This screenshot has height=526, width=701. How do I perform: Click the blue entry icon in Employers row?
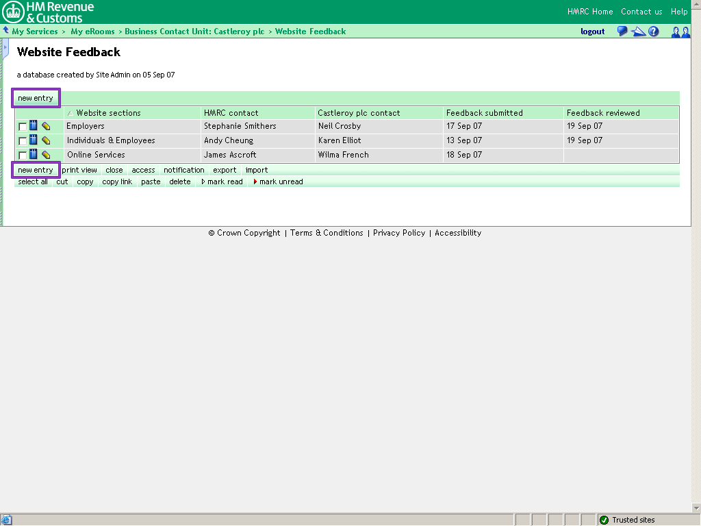pyautogui.click(x=34, y=126)
